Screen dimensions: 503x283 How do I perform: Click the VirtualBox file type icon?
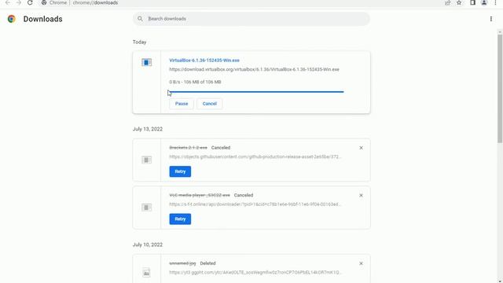click(147, 62)
